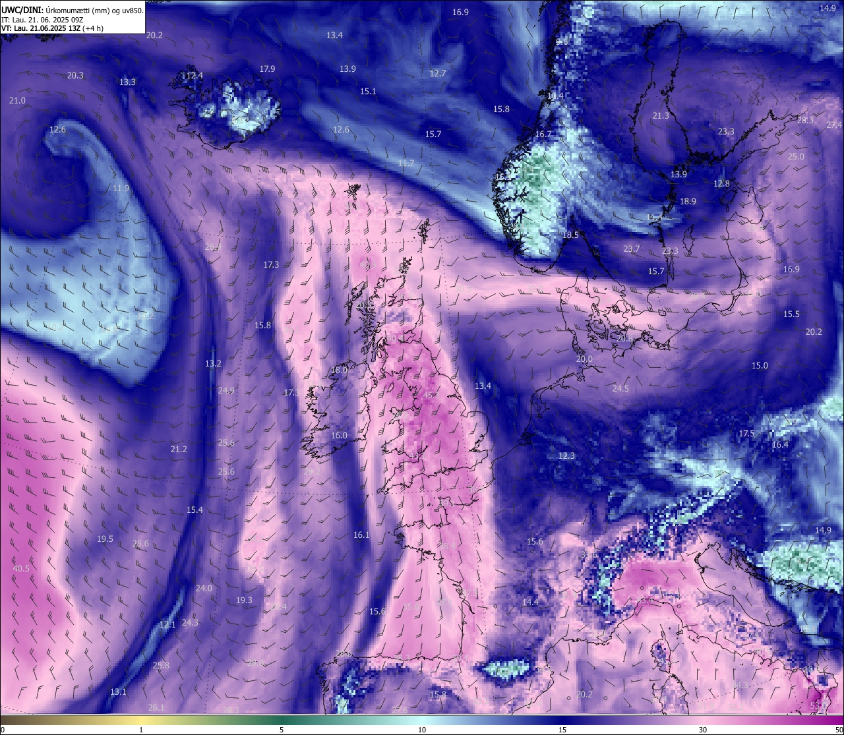Click the 15.1 value on the map
The image size is (844, 735).
pyautogui.click(x=368, y=91)
